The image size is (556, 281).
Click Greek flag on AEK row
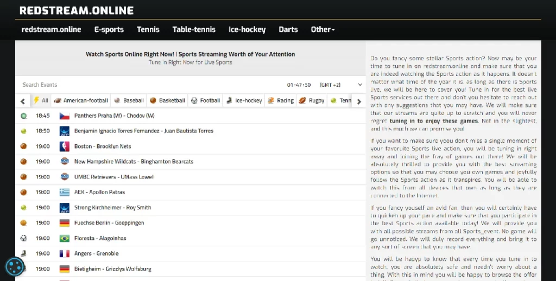pyautogui.click(x=64, y=192)
